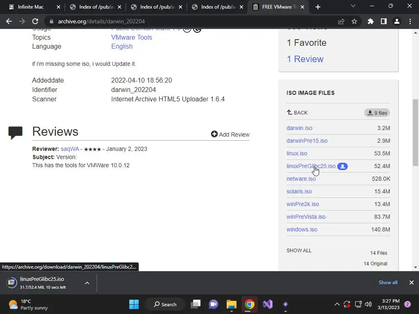Download darwin.iso
The width and height of the screenshot is (419, 314).
(299, 128)
